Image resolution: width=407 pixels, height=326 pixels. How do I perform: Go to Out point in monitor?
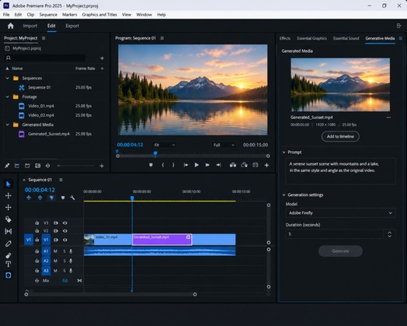tap(218, 165)
